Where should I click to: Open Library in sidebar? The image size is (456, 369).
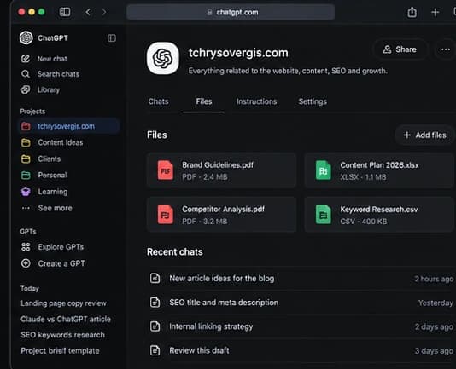[x=49, y=90]
